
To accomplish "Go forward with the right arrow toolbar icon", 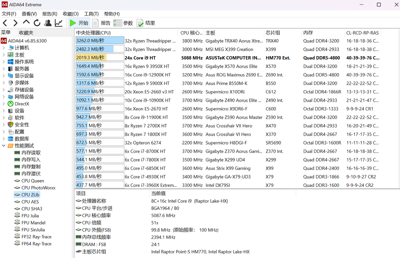I will 15,23.
